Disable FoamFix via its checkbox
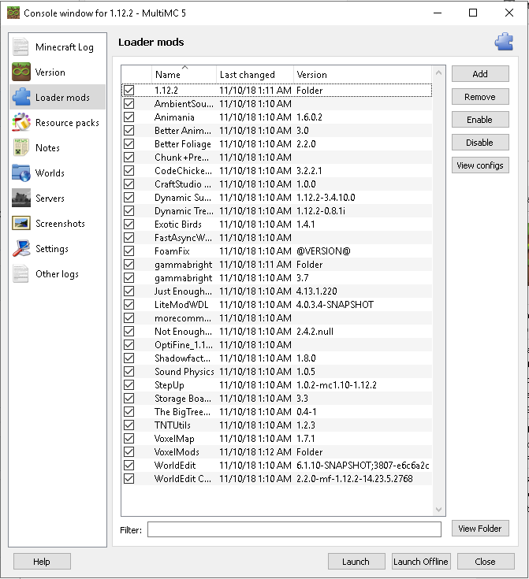Viewport: 529px width, 579px height. [129, 251]
